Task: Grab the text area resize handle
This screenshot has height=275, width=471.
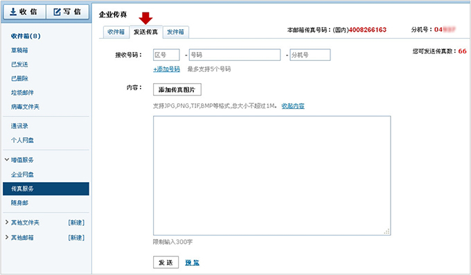Action: [387, 231]
